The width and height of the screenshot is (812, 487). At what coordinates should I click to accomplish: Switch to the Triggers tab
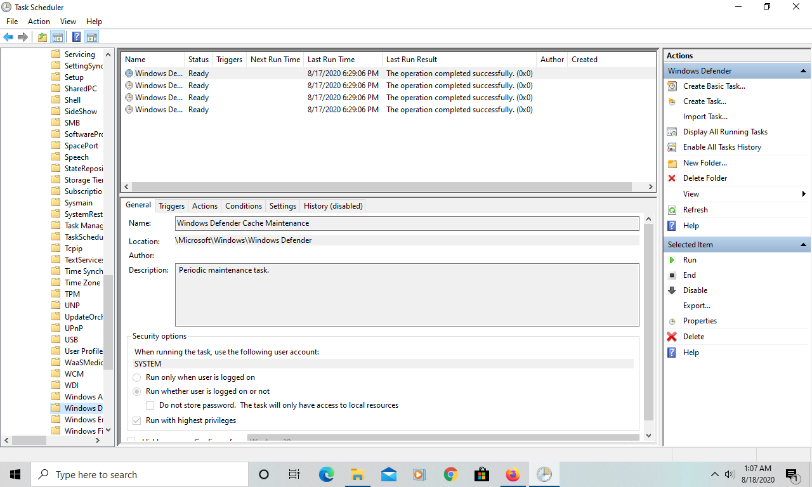pyautogui.click(x=171, y=206)
